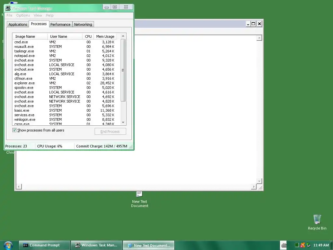The height and width of the screenshot is (250, 333).
Task: Switch to the Networking tab
Action: click(83, 24)
